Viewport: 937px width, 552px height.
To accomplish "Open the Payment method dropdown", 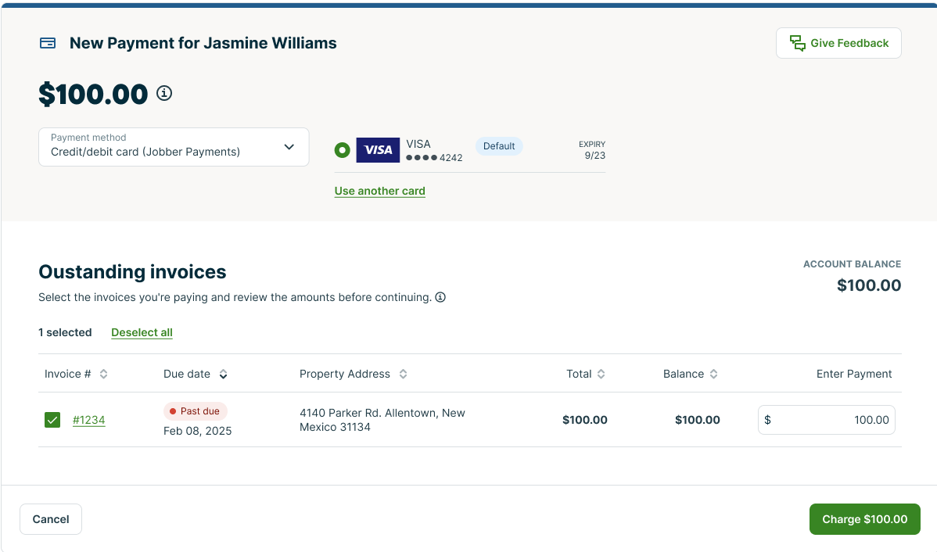I will 174,147.
